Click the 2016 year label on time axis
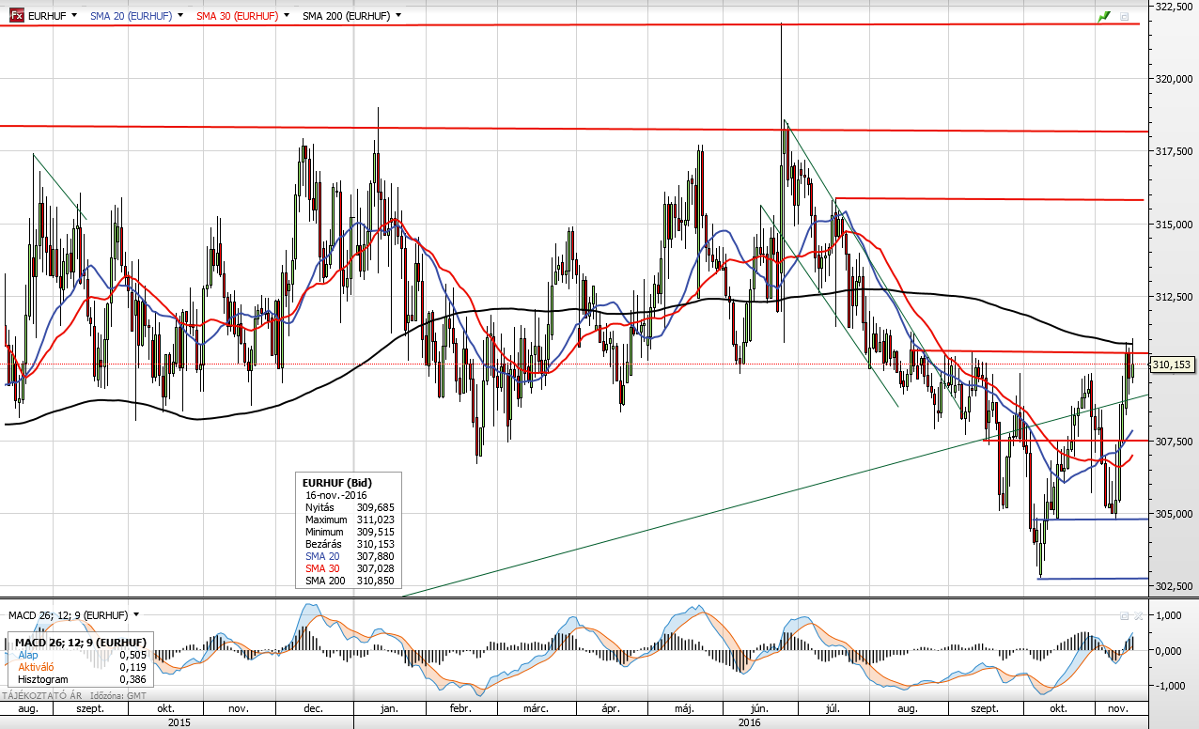This screenshot has height=729, width=1199. 750,721
